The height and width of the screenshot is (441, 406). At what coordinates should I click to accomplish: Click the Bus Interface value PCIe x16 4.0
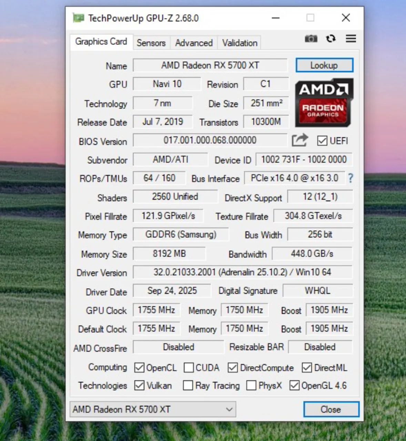point(294,178)
